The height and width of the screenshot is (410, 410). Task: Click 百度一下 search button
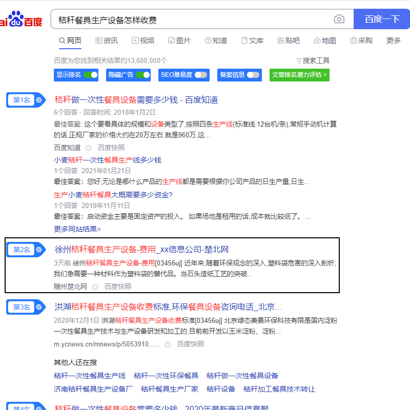click(382, 19)
